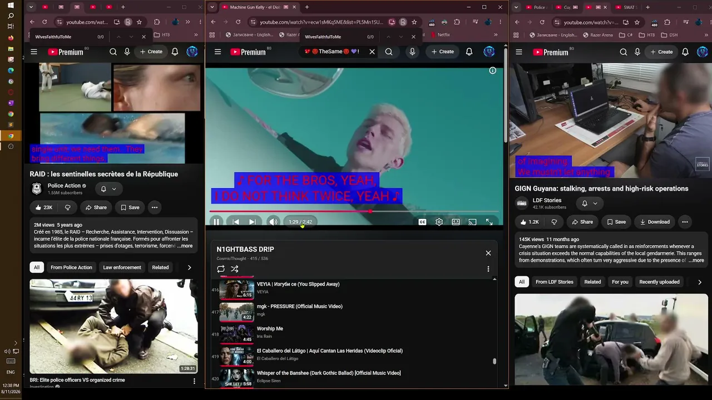The image size is (712, 400).
Task: Select the From Police Action filter chip
Action: [71, 267]
